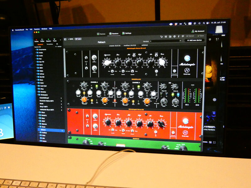Open the Help menu in the menu bar
The image size is (251, 188).
51,29
